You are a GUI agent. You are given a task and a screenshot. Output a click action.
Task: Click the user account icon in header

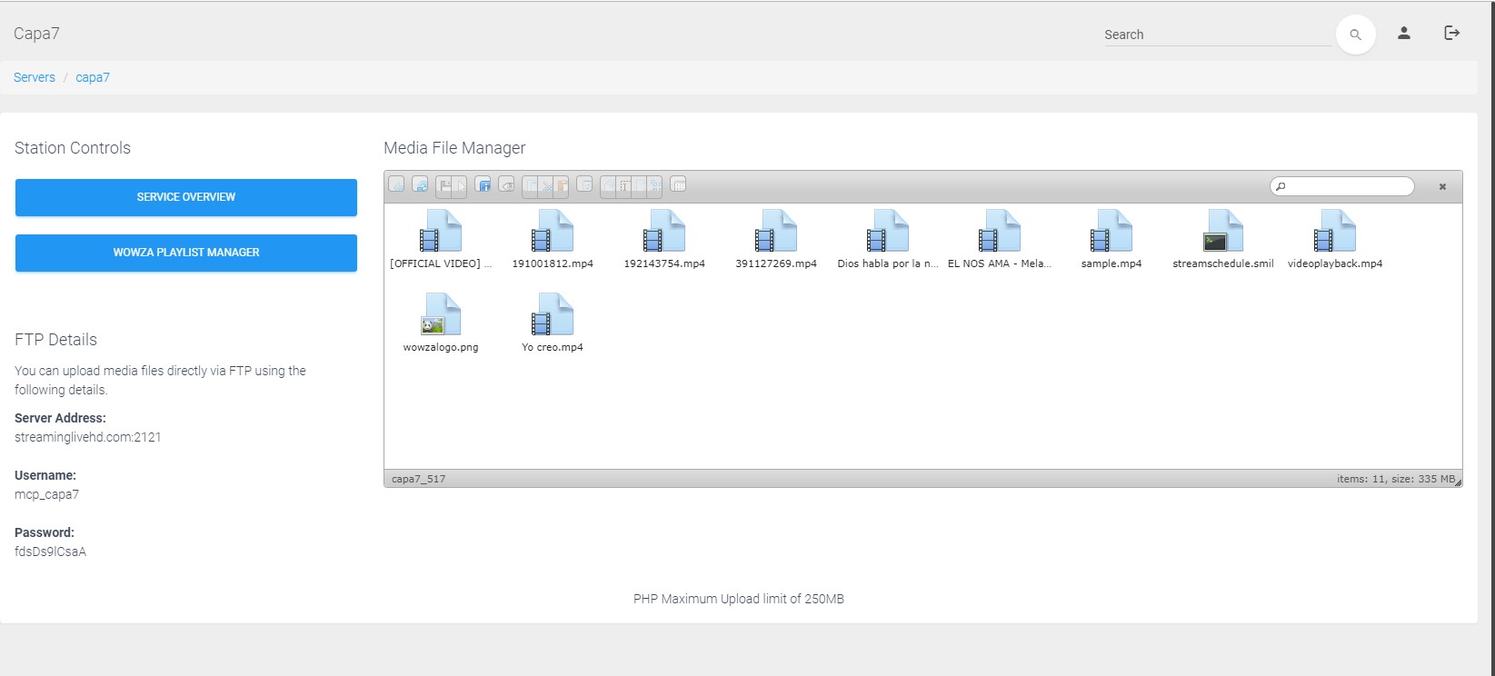click(1403, 34)
